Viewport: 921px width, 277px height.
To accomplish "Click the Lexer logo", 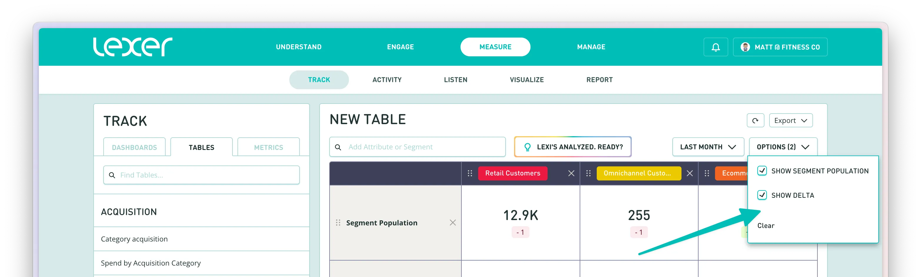I will 133,47.
